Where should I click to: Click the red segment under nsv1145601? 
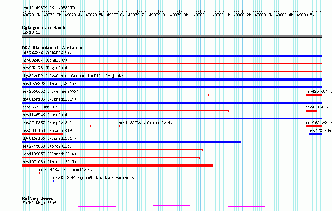click(x=52, y=173)
